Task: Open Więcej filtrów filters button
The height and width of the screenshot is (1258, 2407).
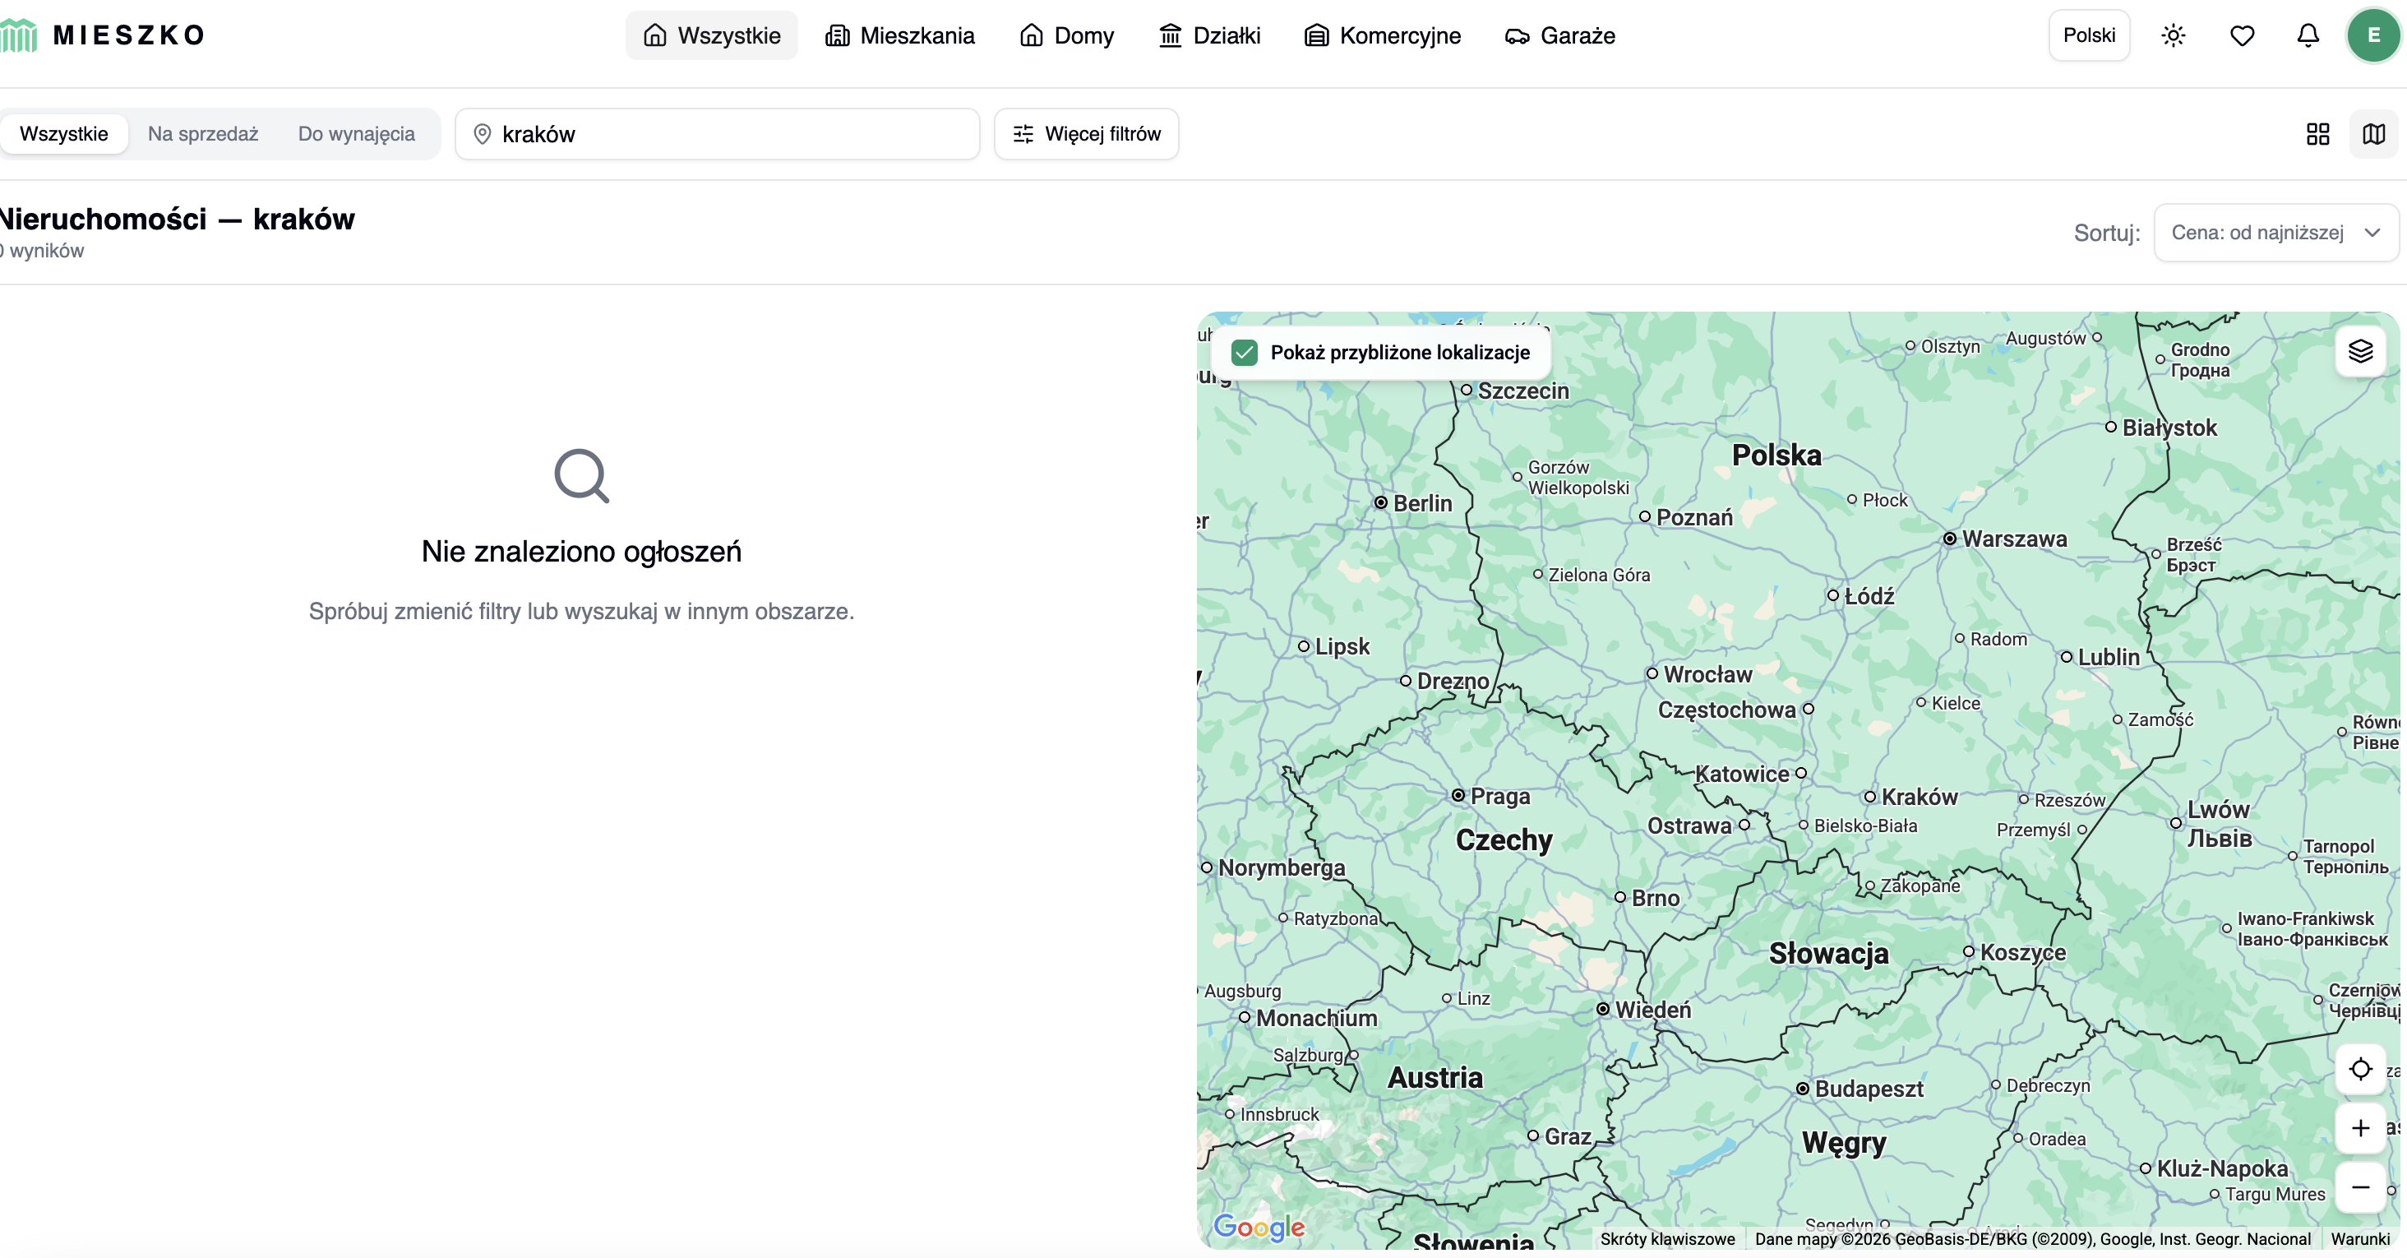Action: (x=1086, y=134)
